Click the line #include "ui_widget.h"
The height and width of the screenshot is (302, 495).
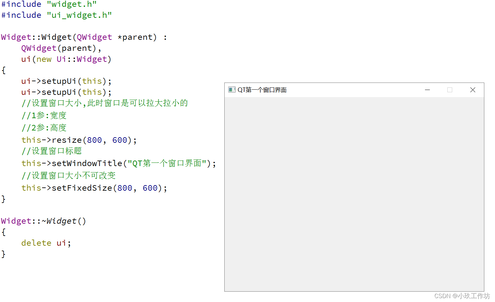(x=56, y=15)
